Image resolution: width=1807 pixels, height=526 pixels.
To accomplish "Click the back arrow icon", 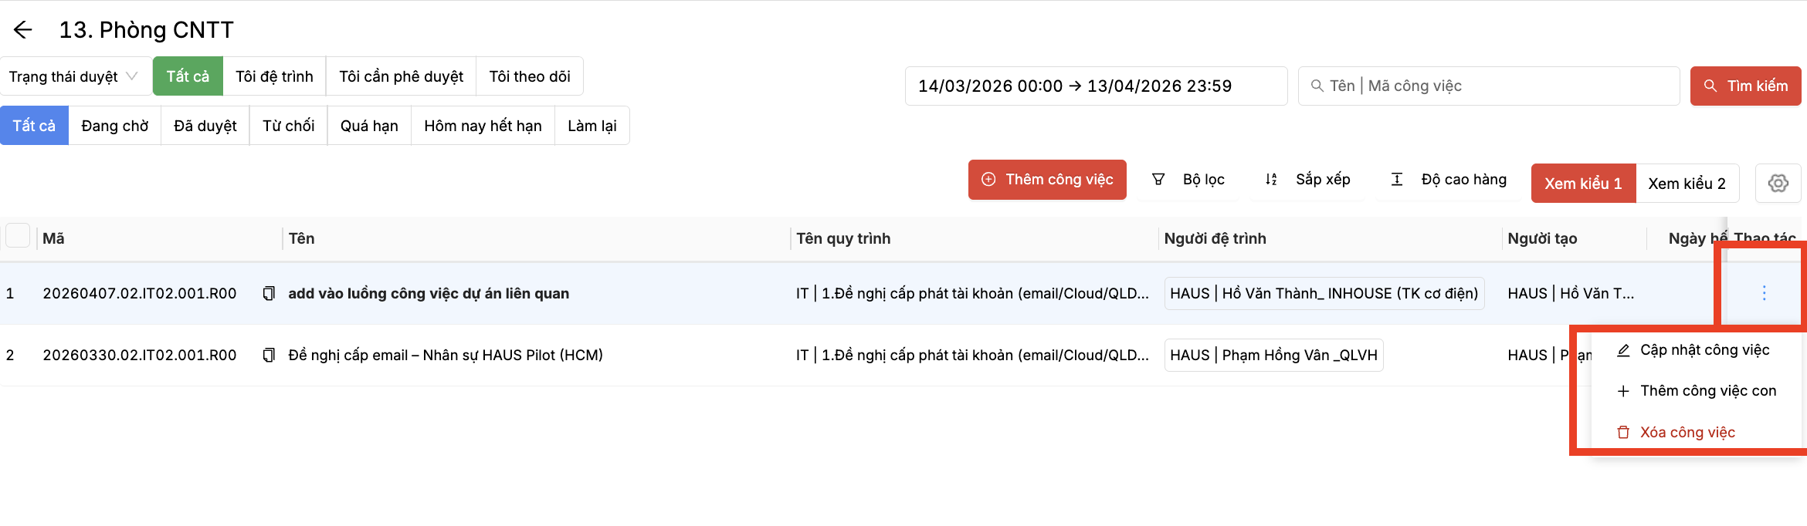I will pos(23,30).
